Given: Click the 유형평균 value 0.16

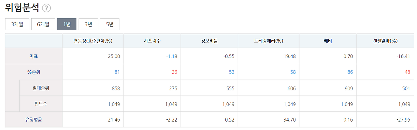Looking at the screenshot, I should point(348,120).
